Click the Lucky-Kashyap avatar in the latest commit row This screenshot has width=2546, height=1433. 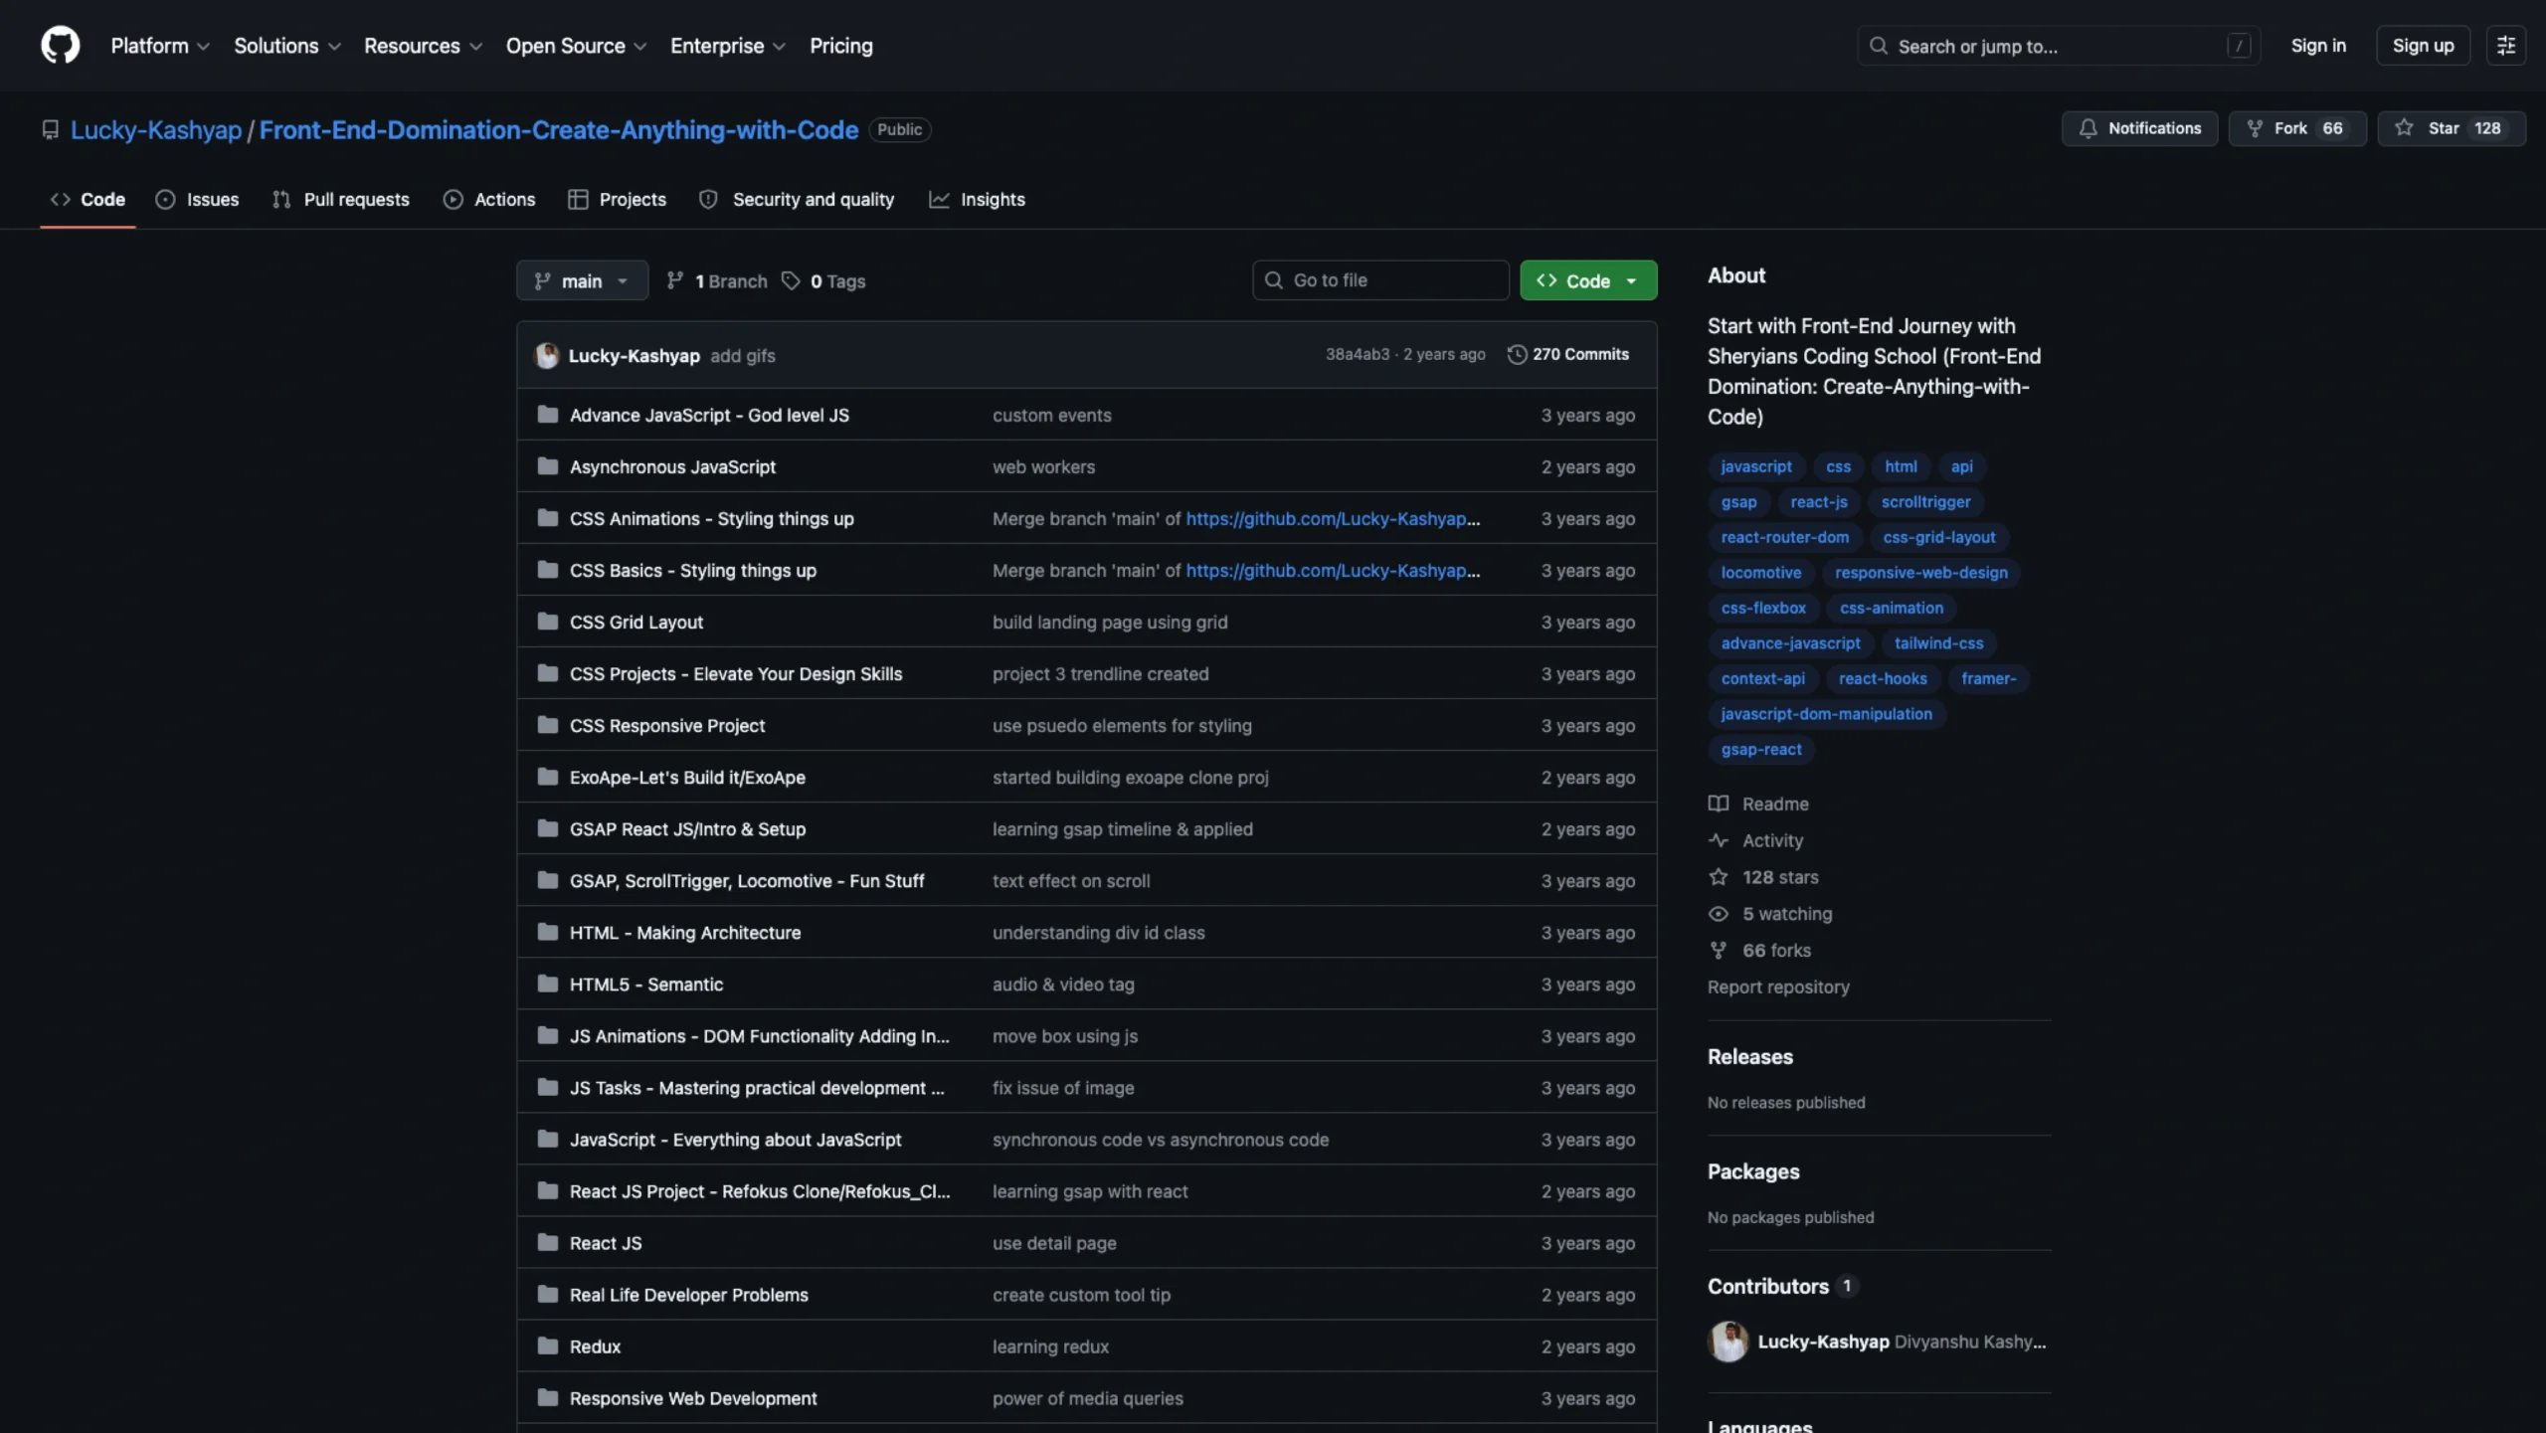(x=547, y=355)
